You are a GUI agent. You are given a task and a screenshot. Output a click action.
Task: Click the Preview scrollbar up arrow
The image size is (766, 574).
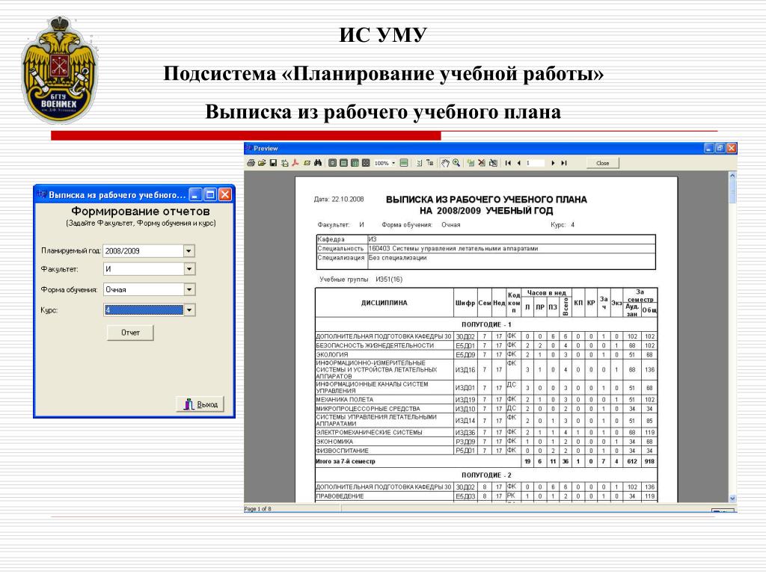[x=732, y=175]
